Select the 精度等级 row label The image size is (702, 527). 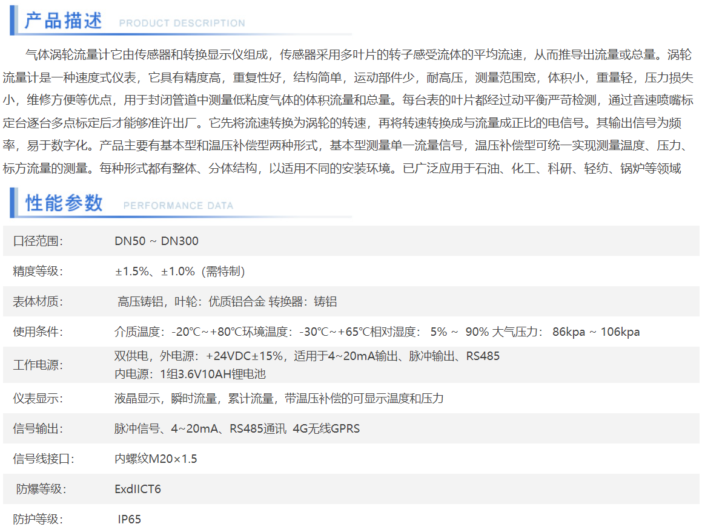point(38,272)
